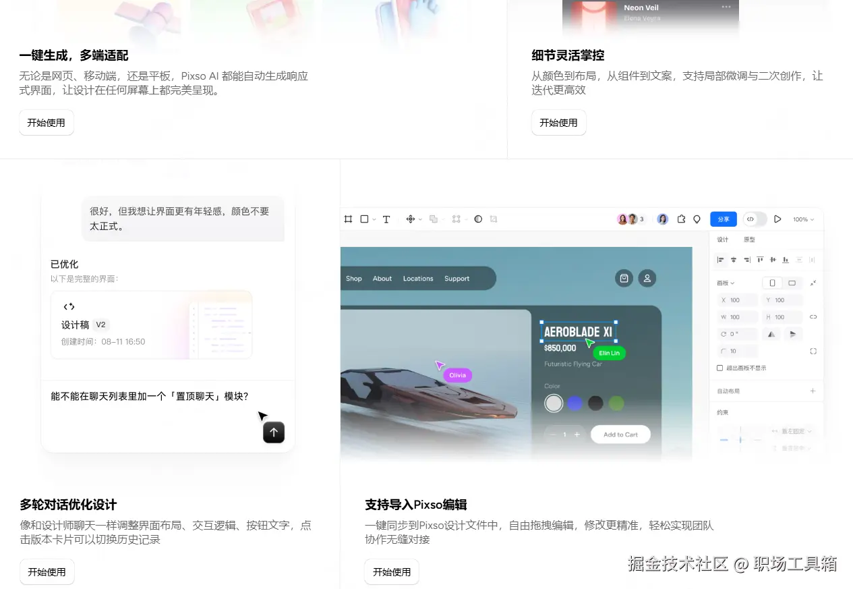Viewport: 853px width, 589px height.
Task: Open the move tool dropdown arrow
Action: tap(420, 220)
